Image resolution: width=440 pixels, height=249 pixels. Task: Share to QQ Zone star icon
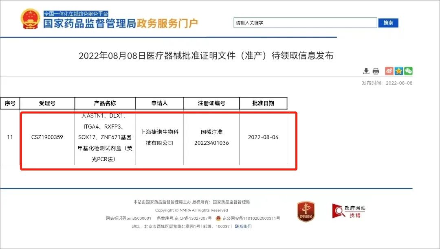click(399, 71)
